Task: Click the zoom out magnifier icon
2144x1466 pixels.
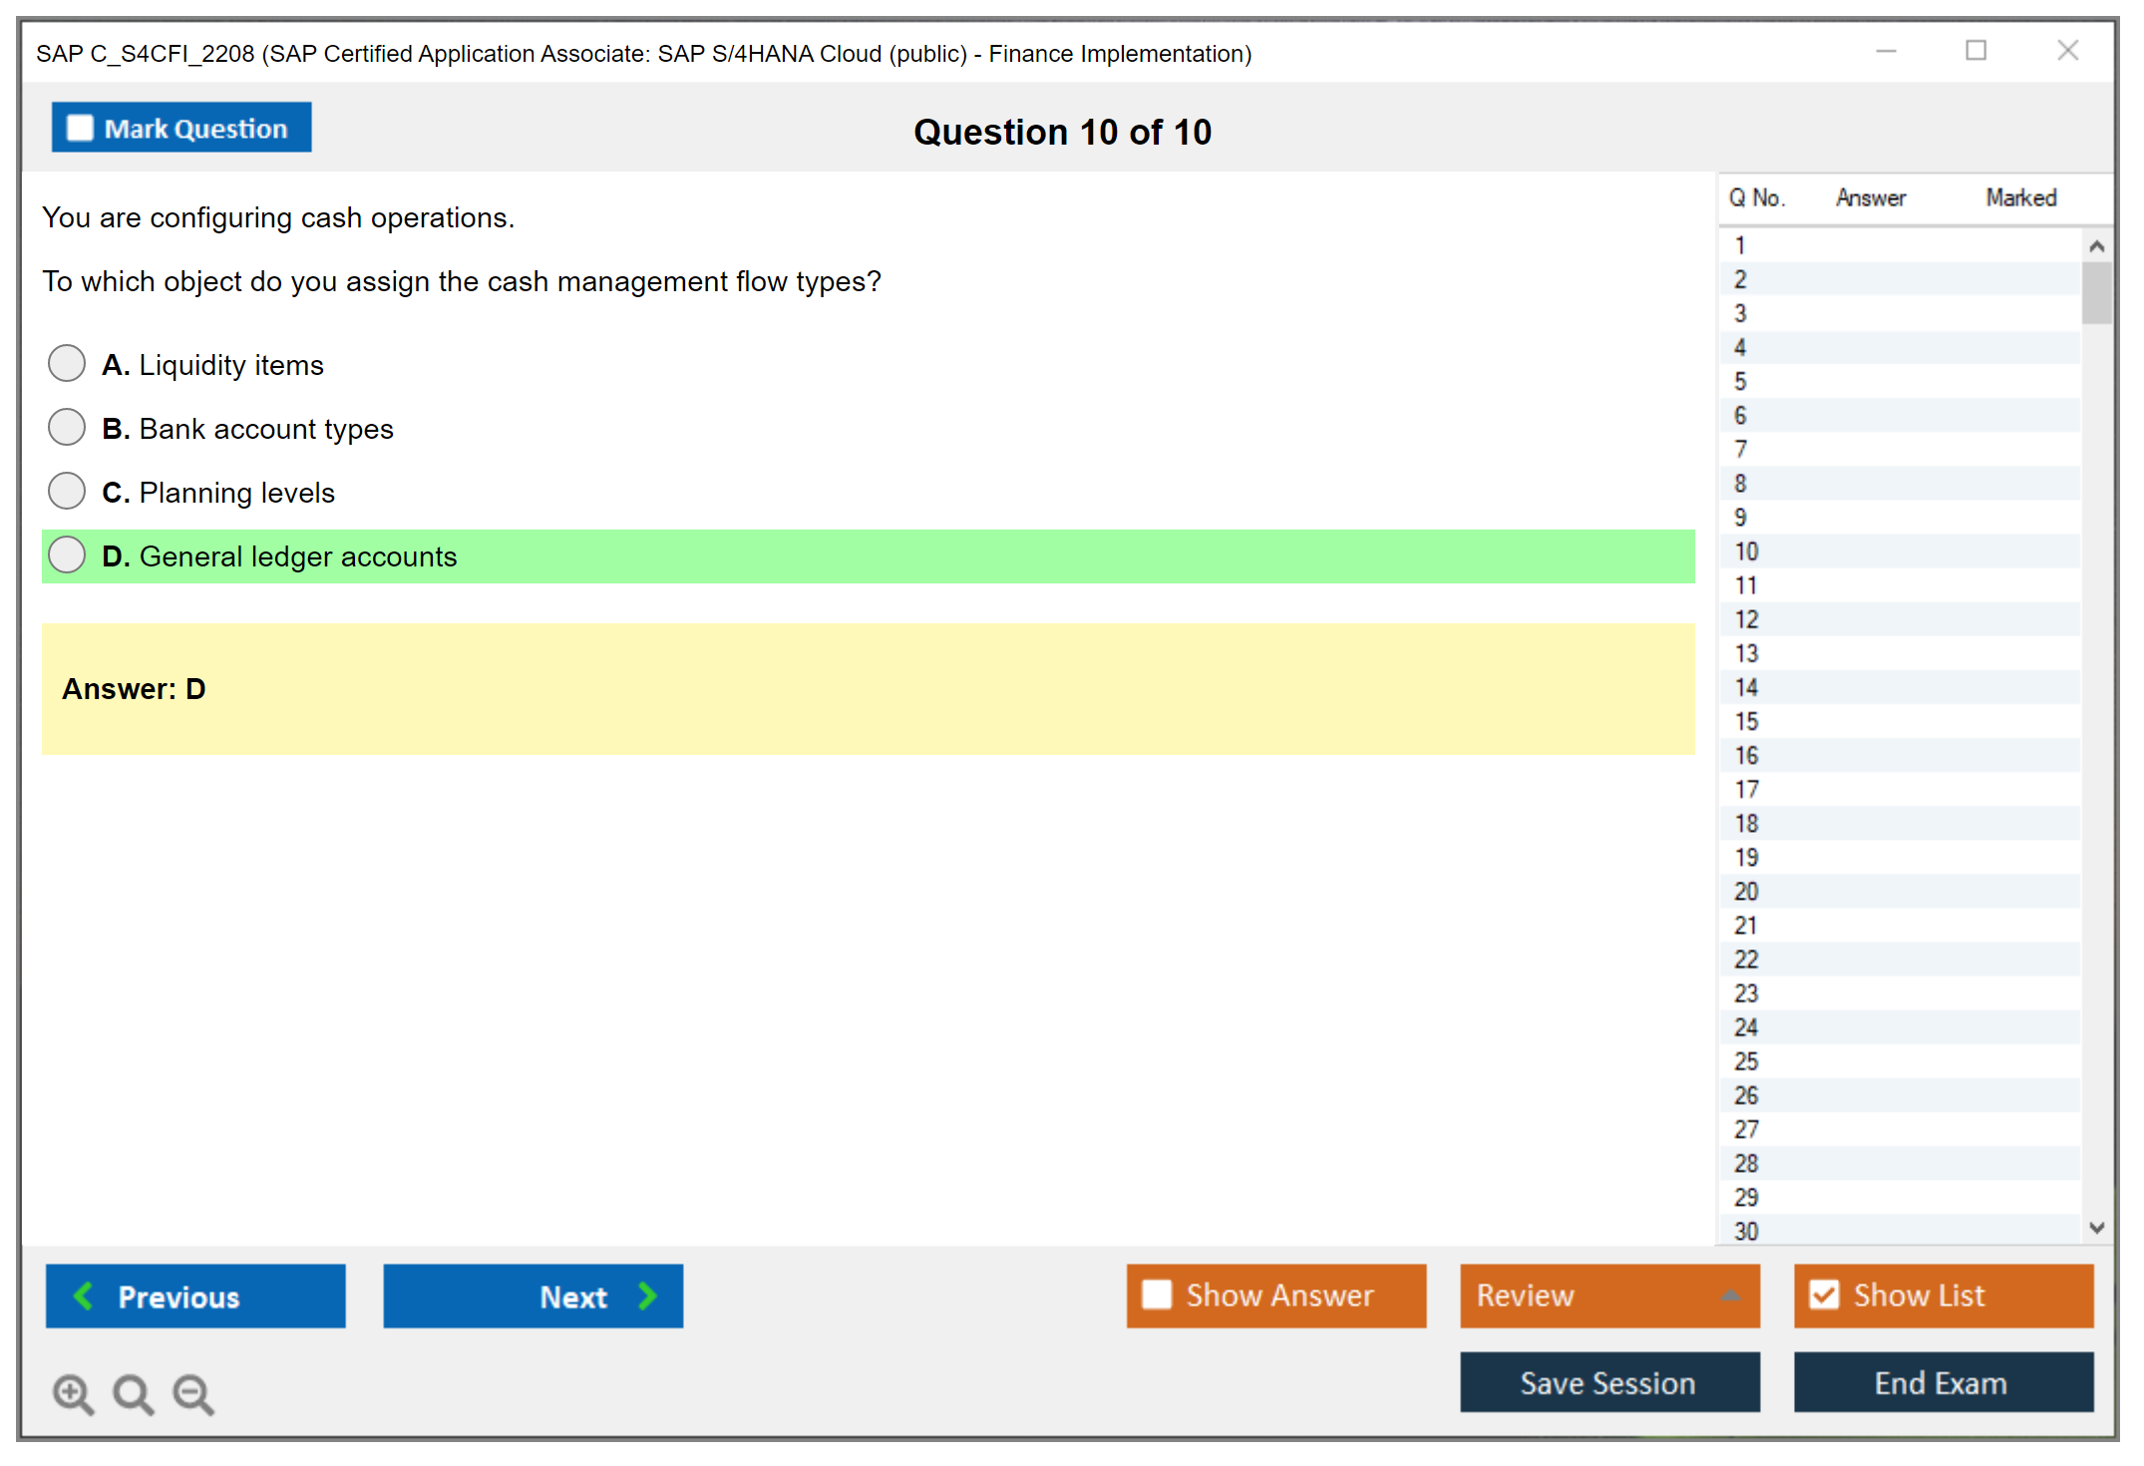Action: tap(193, 1393)
